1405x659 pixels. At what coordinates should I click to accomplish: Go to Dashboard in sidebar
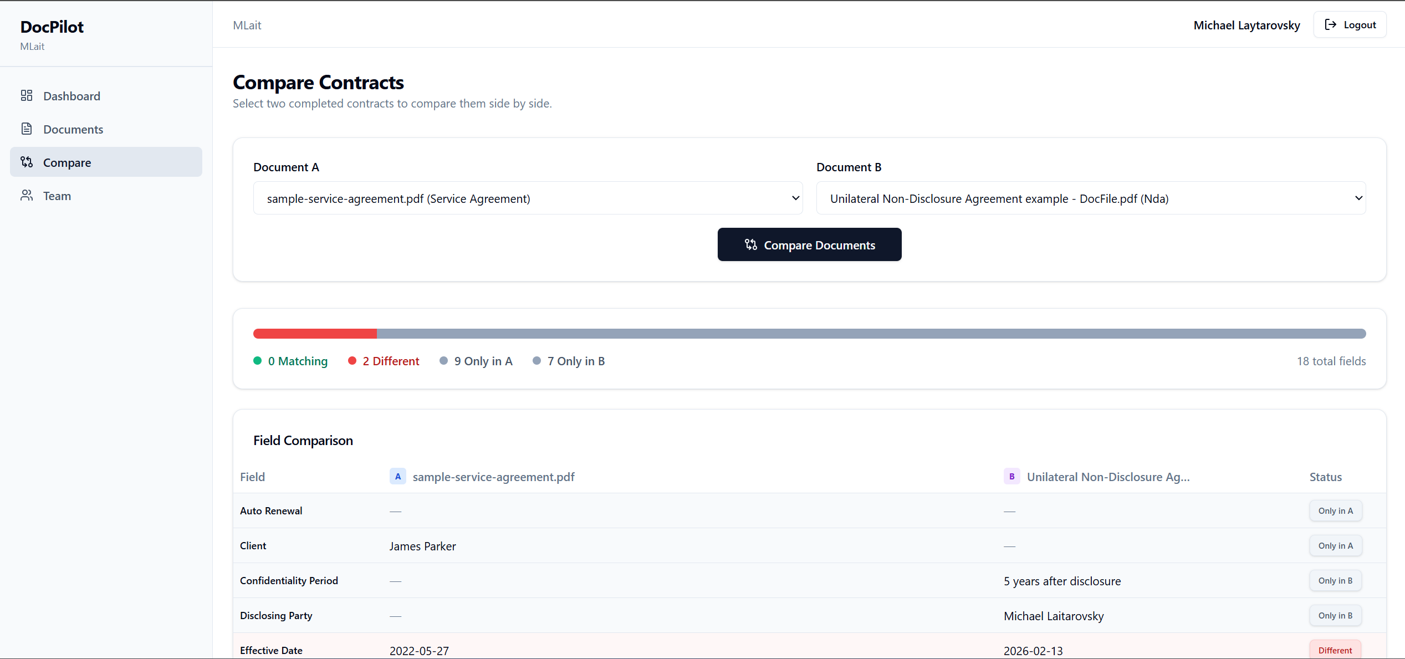(x=106, y=96)
